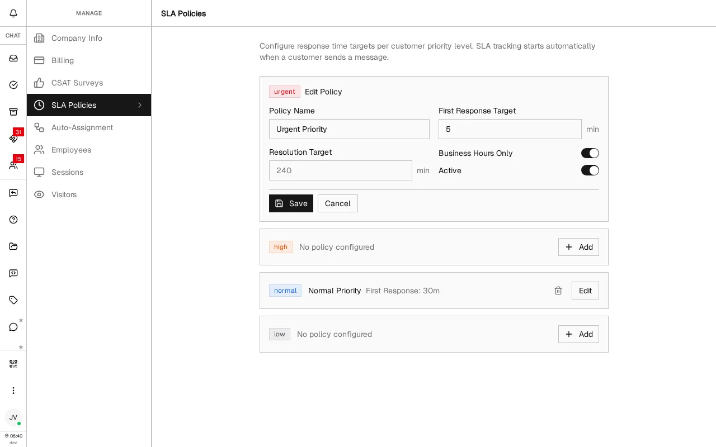Cancel editing the urgent policy

[338, 203]
